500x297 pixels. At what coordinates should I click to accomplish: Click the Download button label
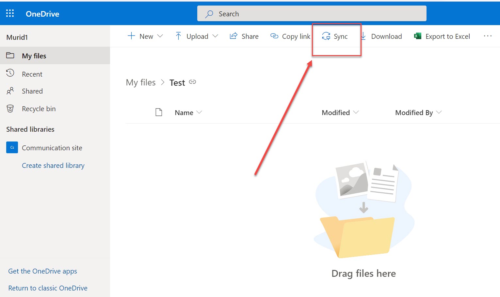[387, 36]
